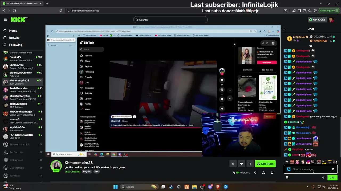Image resolution: width=341 pixels, height=191 pixels.
Task: Toggle follow heart button
Action: (x=241, y=164)
